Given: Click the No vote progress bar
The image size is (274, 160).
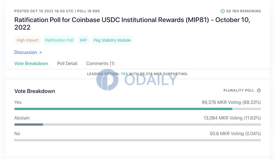Looking at the screenshot, I should [x=138, y=140].
